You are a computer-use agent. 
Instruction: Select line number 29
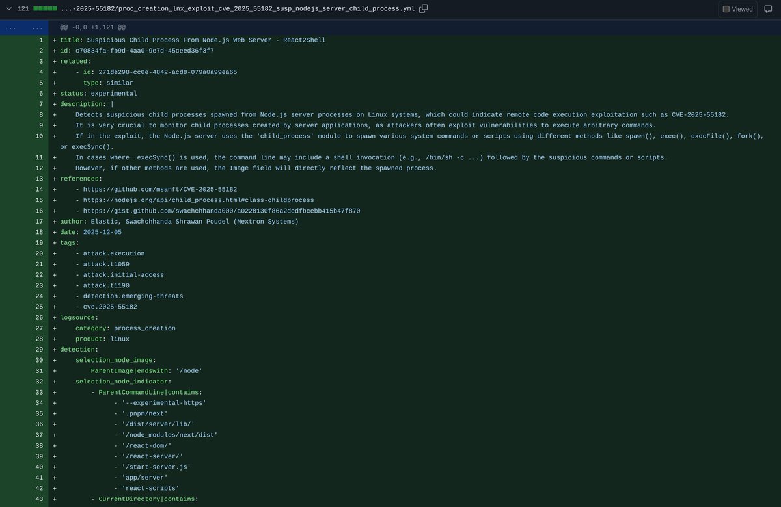39,350
